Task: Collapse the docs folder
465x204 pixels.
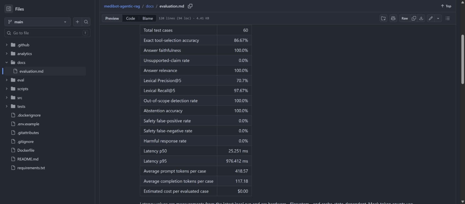Action: pyautogui.click(x=7, y=62)
